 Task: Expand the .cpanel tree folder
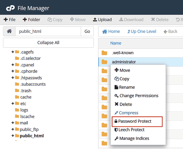coord(13,65)
